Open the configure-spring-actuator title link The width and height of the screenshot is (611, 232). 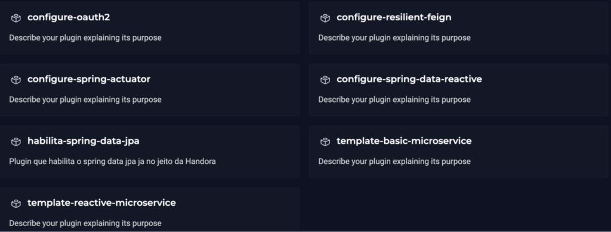click(89, 79)
